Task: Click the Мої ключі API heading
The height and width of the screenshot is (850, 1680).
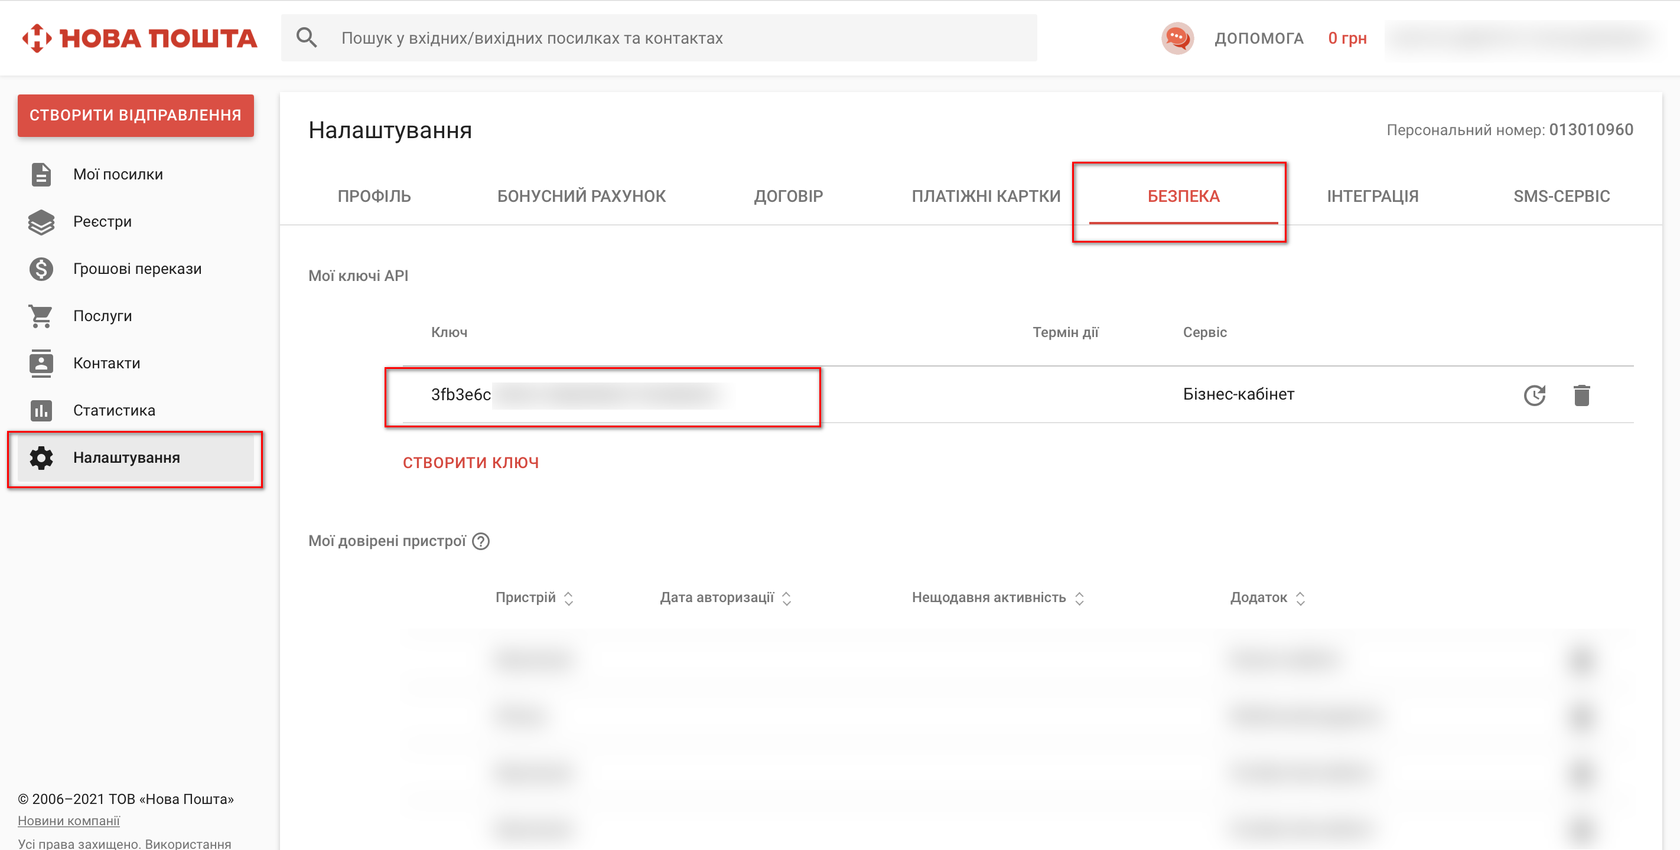Action: 358,276
